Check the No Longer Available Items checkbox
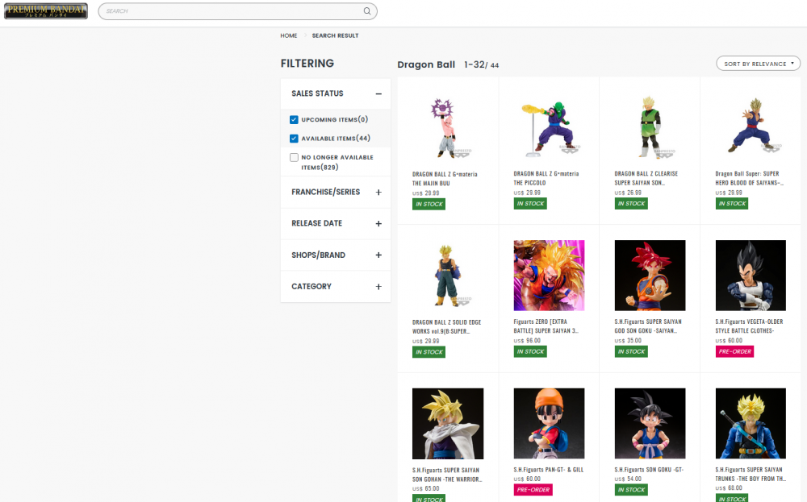The image size is (807, 502). coord(294,157)
